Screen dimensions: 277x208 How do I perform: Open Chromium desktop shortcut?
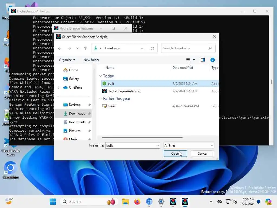pyautogui.click(x=11, y=170)
